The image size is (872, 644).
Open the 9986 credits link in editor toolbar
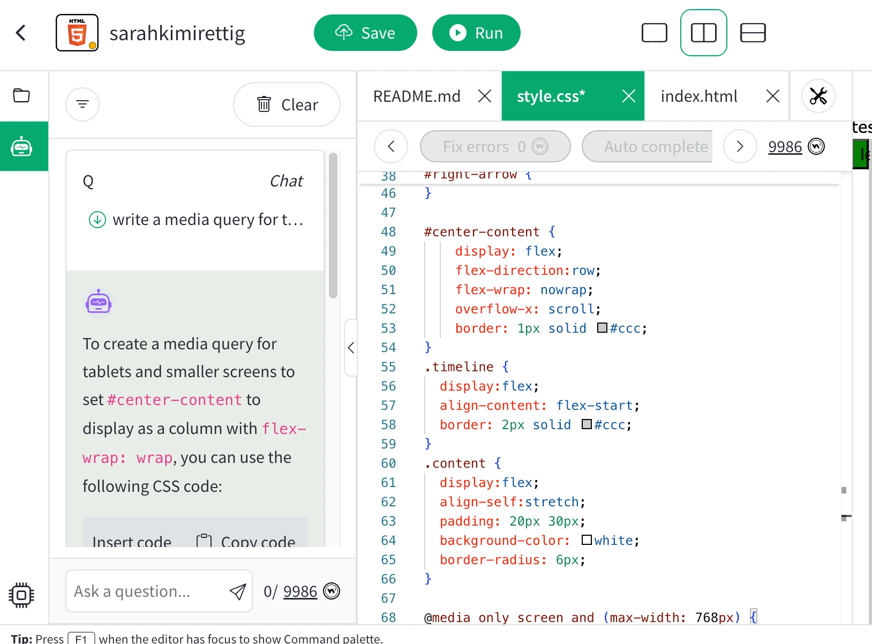[785, 147]
